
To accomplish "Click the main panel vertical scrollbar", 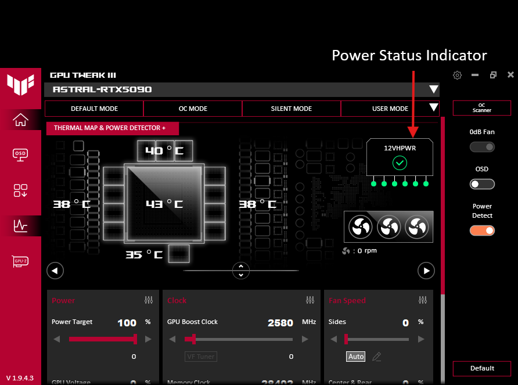I will point(443,205).
